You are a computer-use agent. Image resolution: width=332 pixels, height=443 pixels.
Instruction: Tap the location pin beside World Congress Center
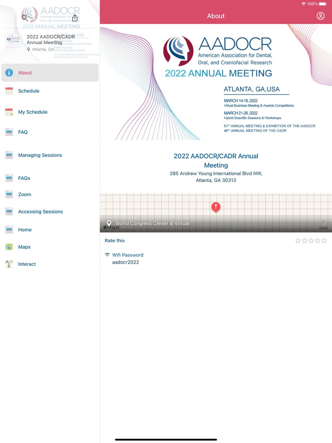pos(109,223)
